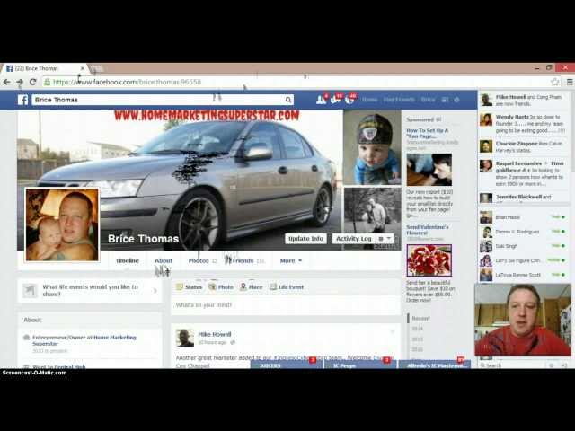
Task: Open privacy shortcuts icon in blue bar
Action: pyautogui.click(x=445, y=100)
